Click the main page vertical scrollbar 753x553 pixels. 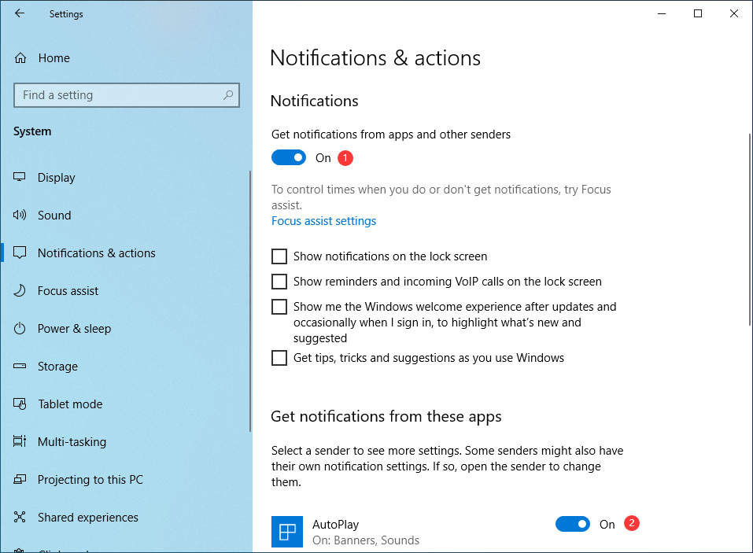coord(750,230)
